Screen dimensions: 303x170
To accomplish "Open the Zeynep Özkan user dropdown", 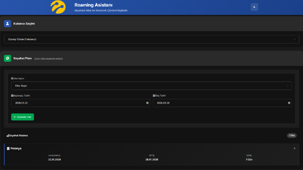I will click(151, 39).
